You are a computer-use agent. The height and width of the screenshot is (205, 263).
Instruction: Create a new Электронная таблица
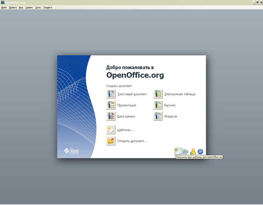pos(180,94)
